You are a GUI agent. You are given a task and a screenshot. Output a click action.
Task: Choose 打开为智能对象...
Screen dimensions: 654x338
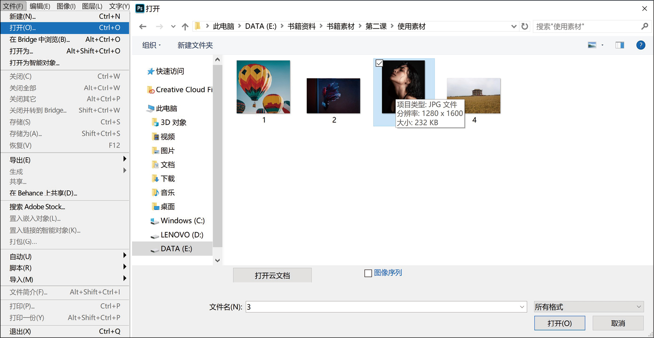tap(65, 63)
